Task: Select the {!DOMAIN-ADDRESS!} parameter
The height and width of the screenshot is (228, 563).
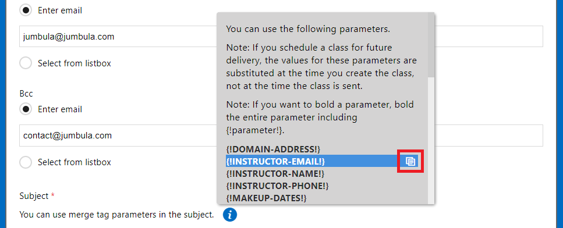Action: pyautogui.click(x=273, y=149)
